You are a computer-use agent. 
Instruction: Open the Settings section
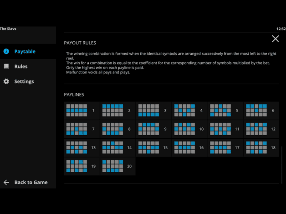(x=28, y=82)
